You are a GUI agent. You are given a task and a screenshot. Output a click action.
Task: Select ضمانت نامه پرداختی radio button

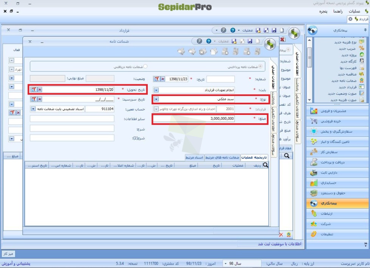click(260, 67)
